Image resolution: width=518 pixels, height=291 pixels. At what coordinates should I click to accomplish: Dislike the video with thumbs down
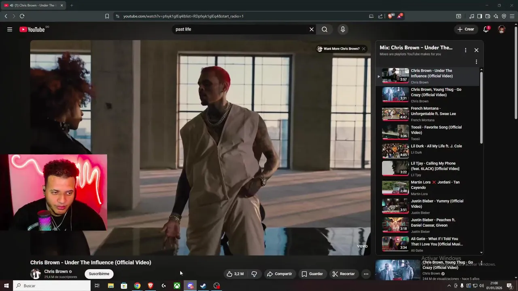click(x=254, y=274)
